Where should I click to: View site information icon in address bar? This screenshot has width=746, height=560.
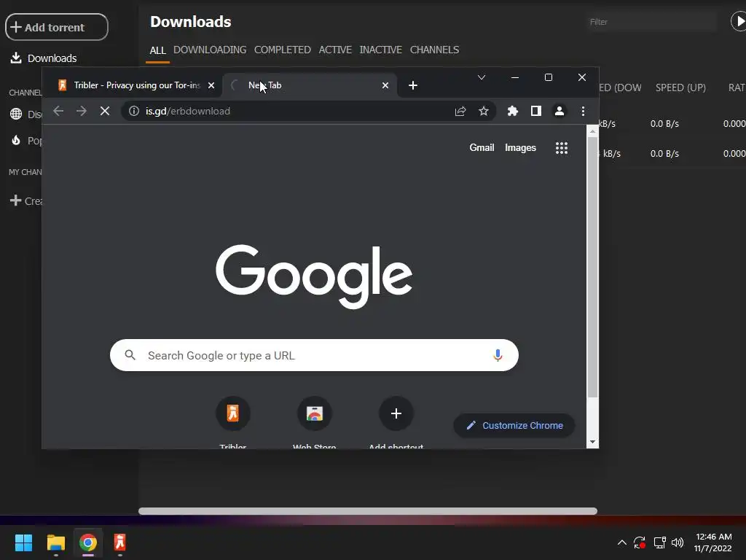134,111
